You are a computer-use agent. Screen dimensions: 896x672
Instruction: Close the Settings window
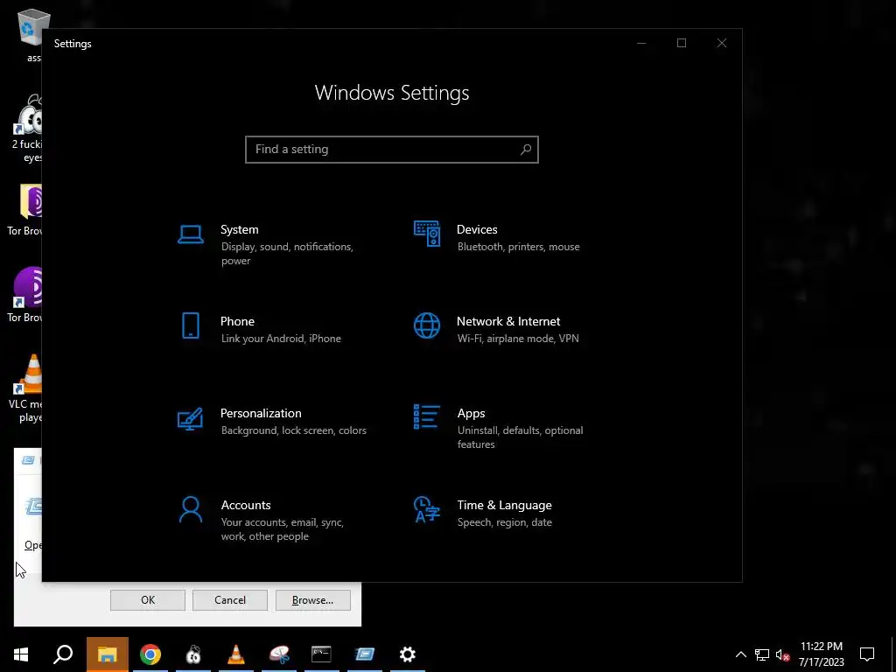click(722, 44)
